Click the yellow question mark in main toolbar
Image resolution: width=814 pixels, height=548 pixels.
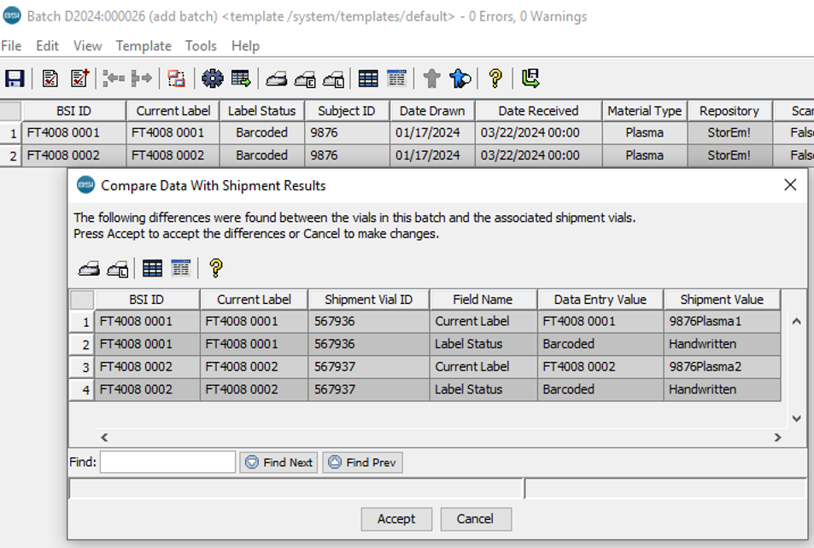[x=495, y=79]
